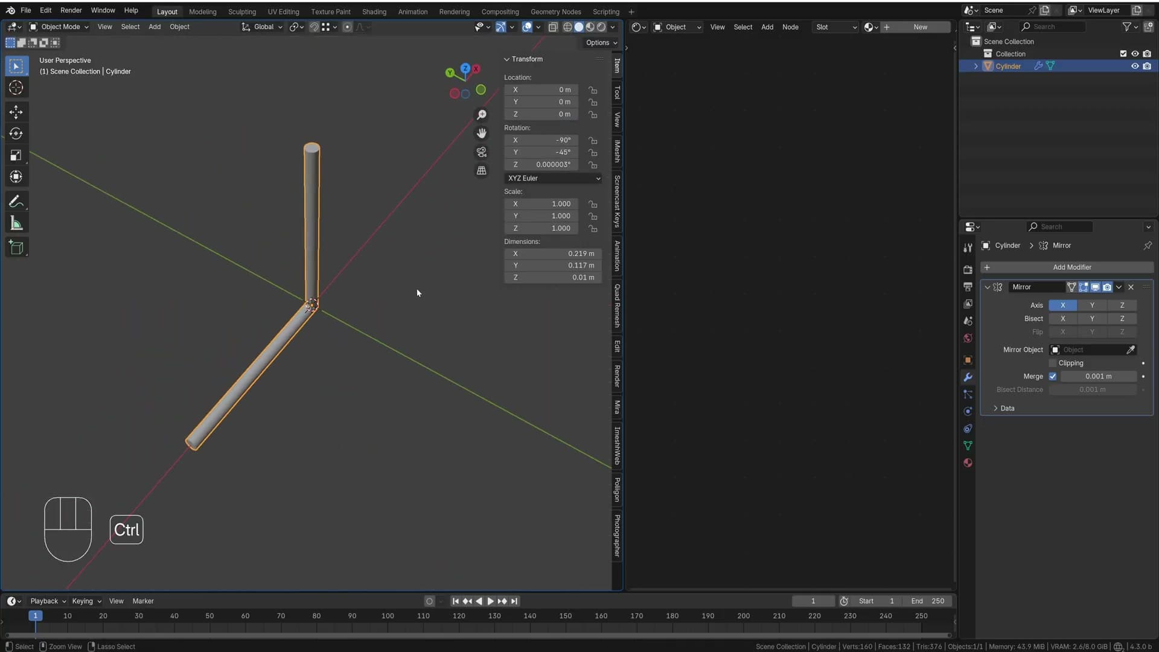
Task: Switch to Modeling workspace tab
Action: (202, 11)
